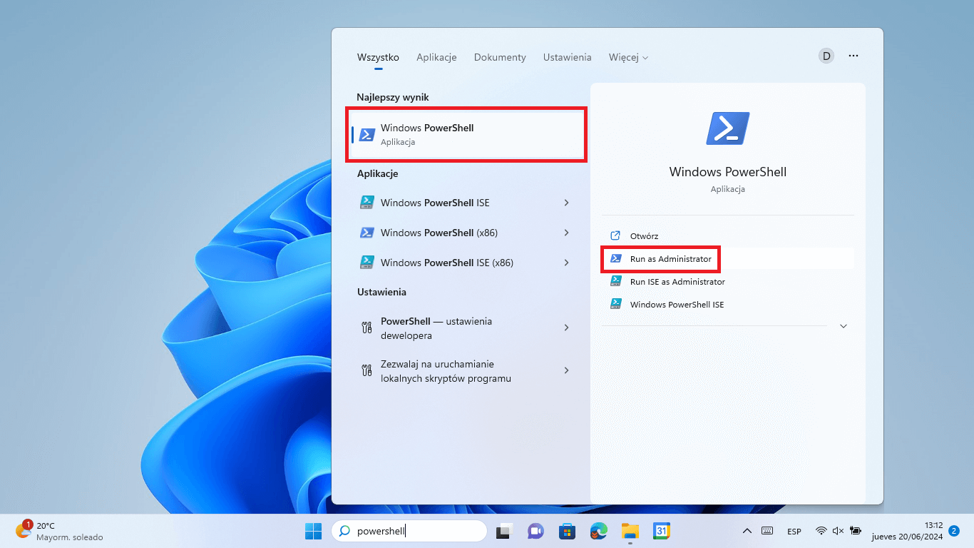974x548 pixels.
Task: Click the Run ISE as Administrator icon
Action: pyautogui.click(x=615, y=282)
